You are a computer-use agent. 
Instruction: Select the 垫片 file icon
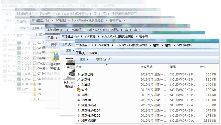[x=78, y=90]
